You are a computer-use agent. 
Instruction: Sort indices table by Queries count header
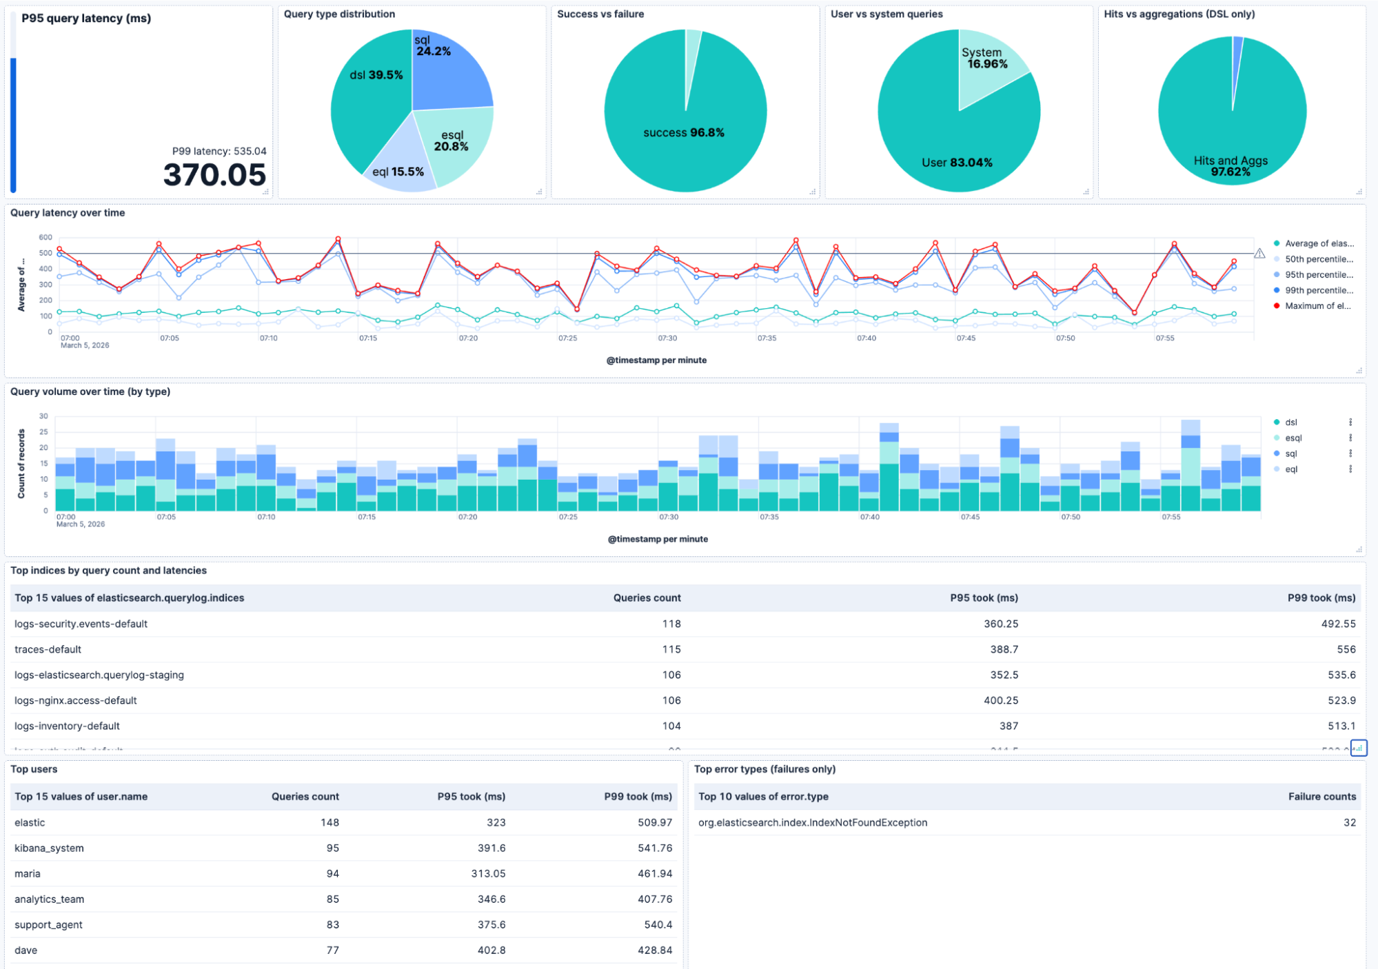click(x=647, y=598)
